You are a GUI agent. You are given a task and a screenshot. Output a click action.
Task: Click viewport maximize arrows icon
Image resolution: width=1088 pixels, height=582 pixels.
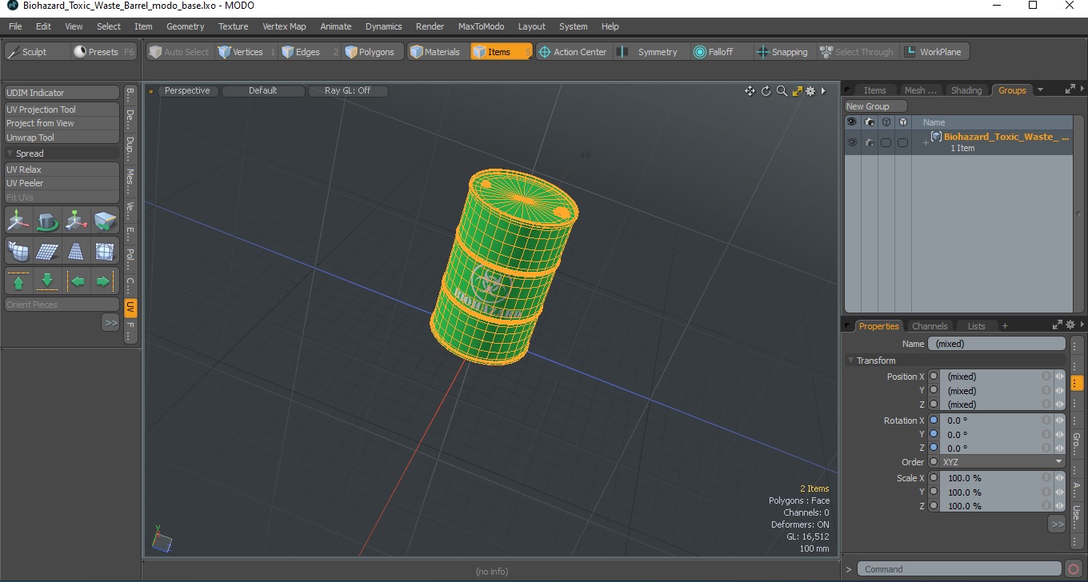coord(797,91)
